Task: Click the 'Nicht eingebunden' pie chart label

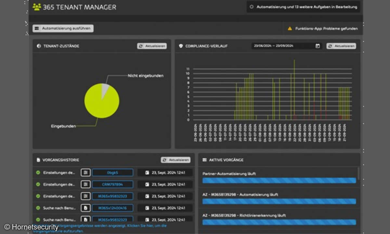Action: coord(145,76)
